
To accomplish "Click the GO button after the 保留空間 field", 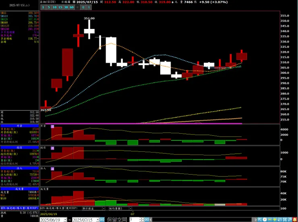I will (147, 220).
